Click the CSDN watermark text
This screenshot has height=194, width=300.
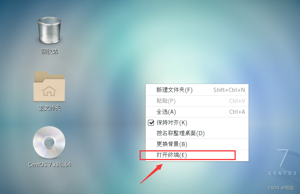(281, 188)
